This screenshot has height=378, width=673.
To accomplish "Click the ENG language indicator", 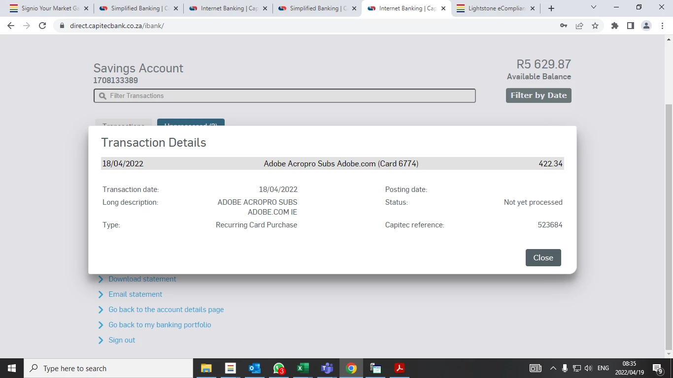I will coord(603,368).
